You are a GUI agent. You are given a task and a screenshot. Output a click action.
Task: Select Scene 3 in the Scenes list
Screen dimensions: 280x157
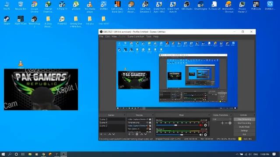[112, 119]
